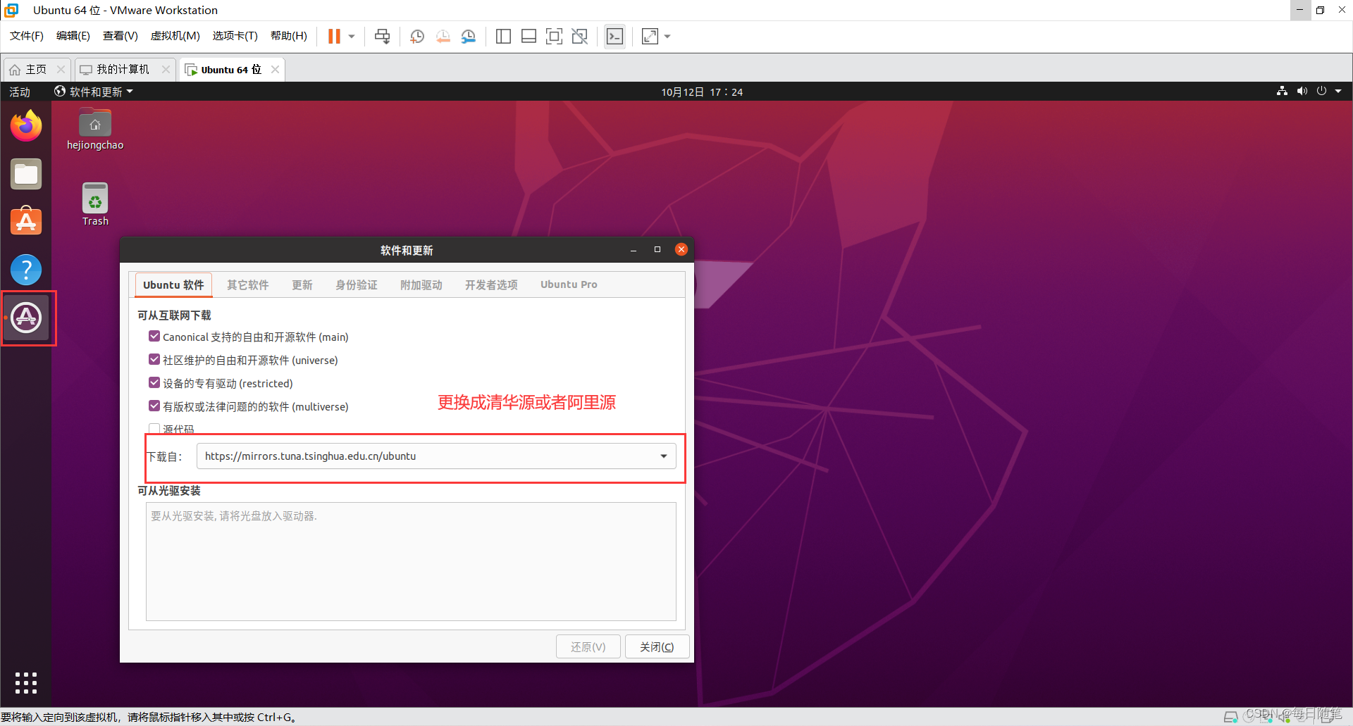Click the revert to snapshot icon

click(443, 36)
